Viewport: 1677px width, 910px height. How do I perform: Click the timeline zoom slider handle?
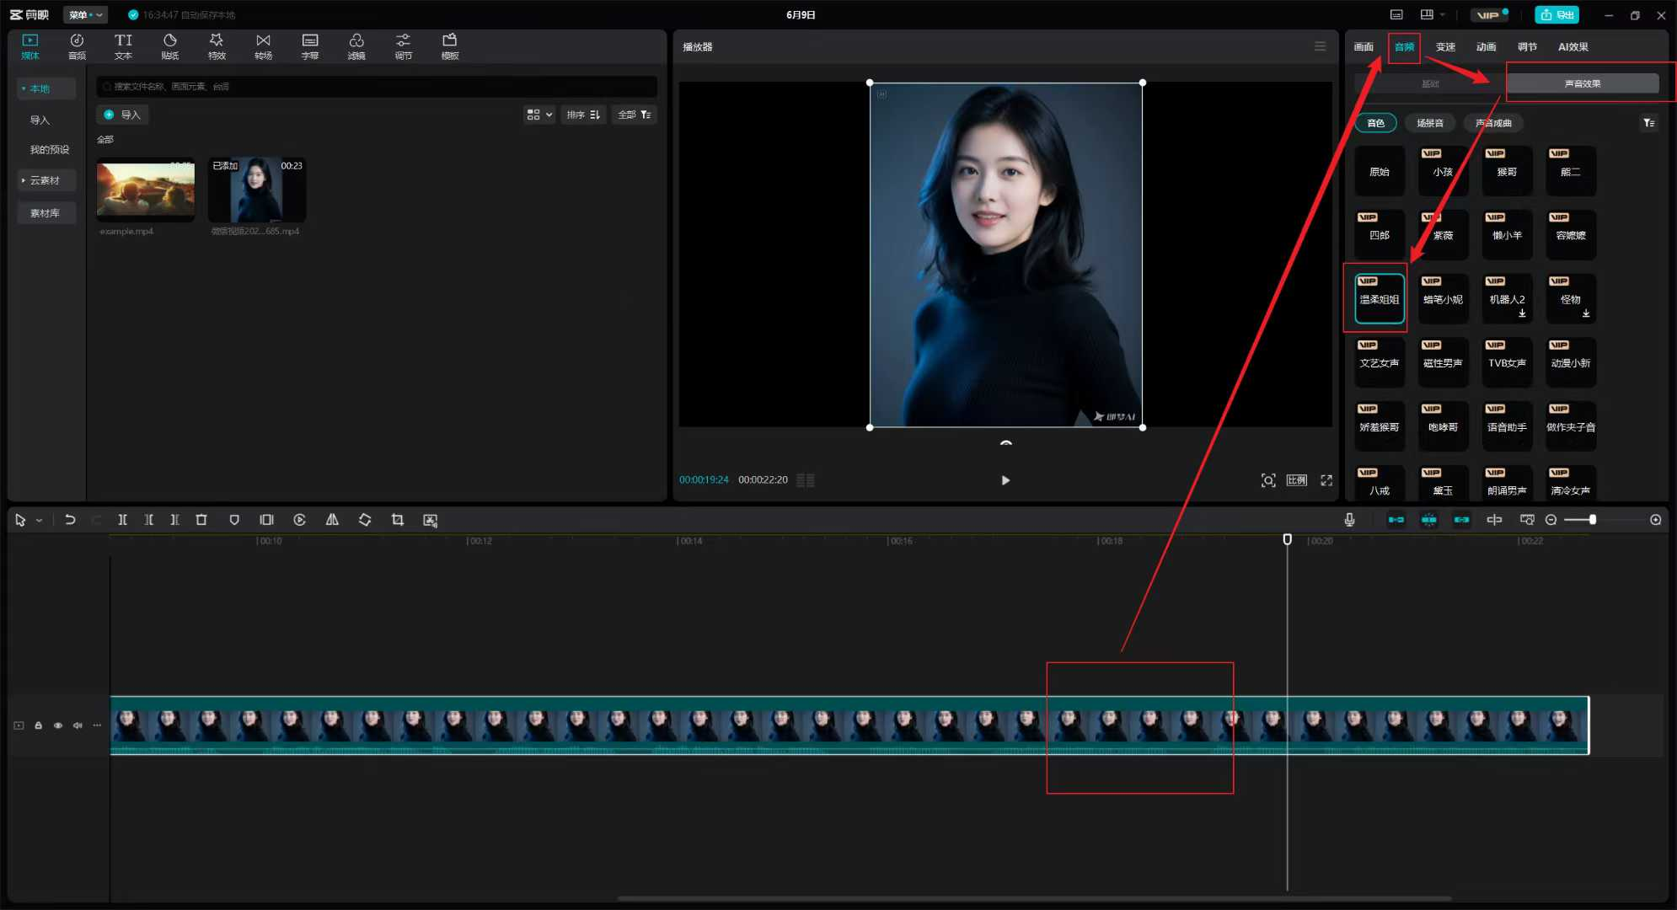coord(1592,520)
